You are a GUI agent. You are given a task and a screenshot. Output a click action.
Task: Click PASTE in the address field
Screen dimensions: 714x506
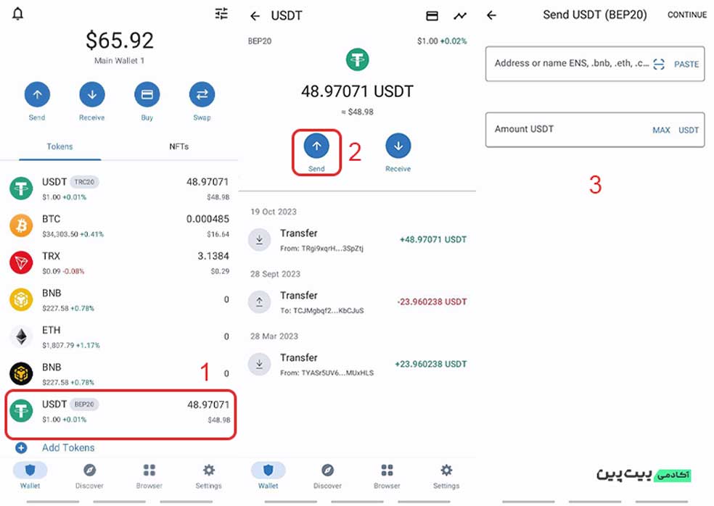coord(686,65)
